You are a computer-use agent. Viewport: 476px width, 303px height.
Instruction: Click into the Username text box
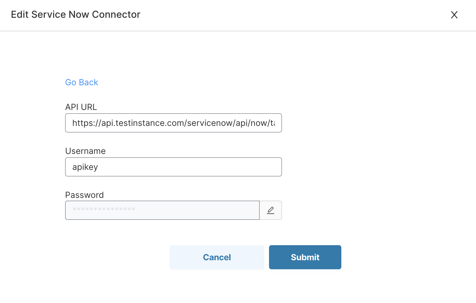tap(174, 167)
